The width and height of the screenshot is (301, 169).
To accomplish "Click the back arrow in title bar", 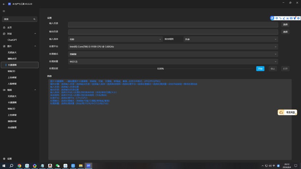I will (4, 4).
